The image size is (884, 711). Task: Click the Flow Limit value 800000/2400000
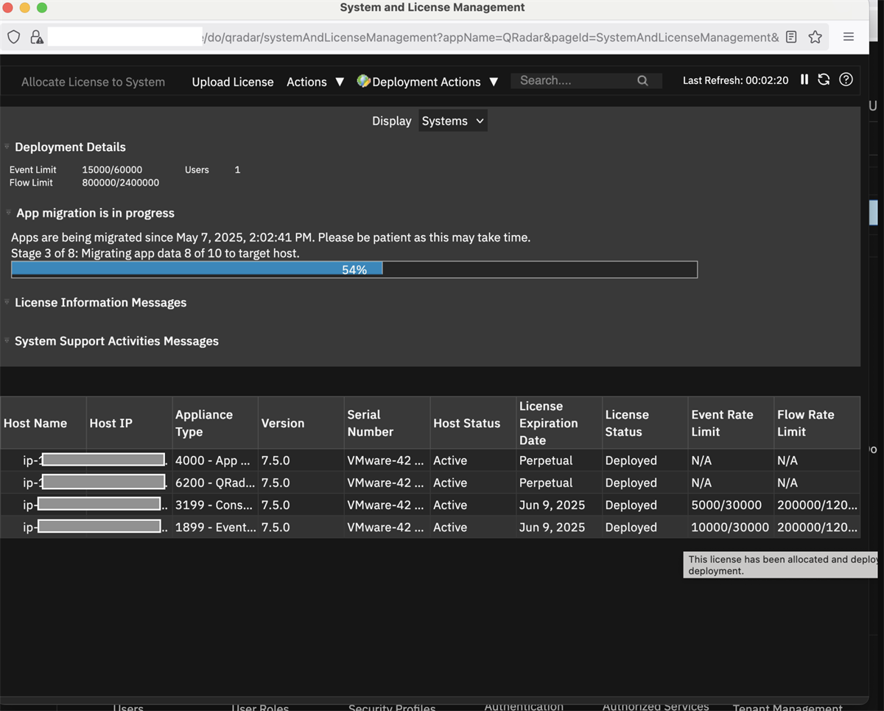click(120, 183)
